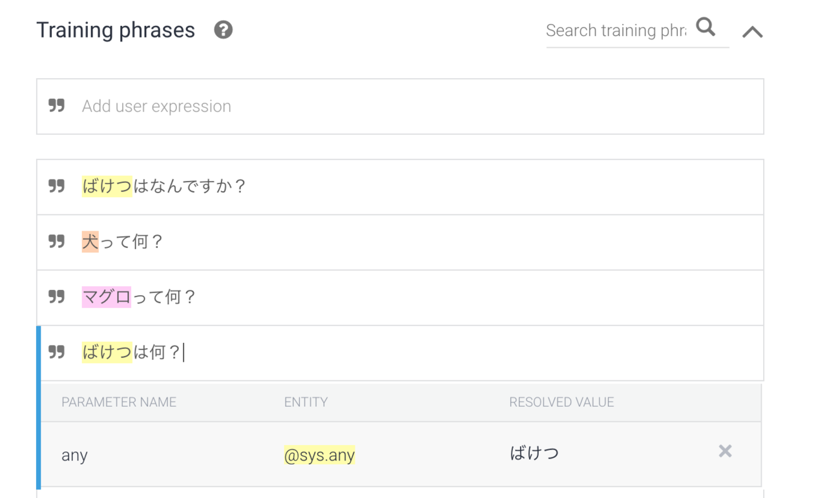The width and height of the screenshot is (827, 498).
Task: Open the phrase マグロって何？
Action: pyautogui.click(x=400, y=298)
